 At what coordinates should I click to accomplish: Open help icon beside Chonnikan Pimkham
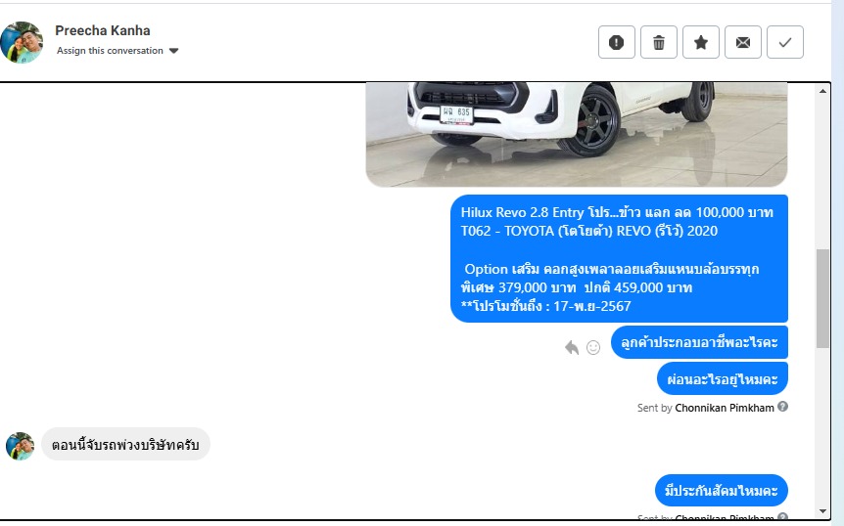pyautogui.click(x=782, y=407)
